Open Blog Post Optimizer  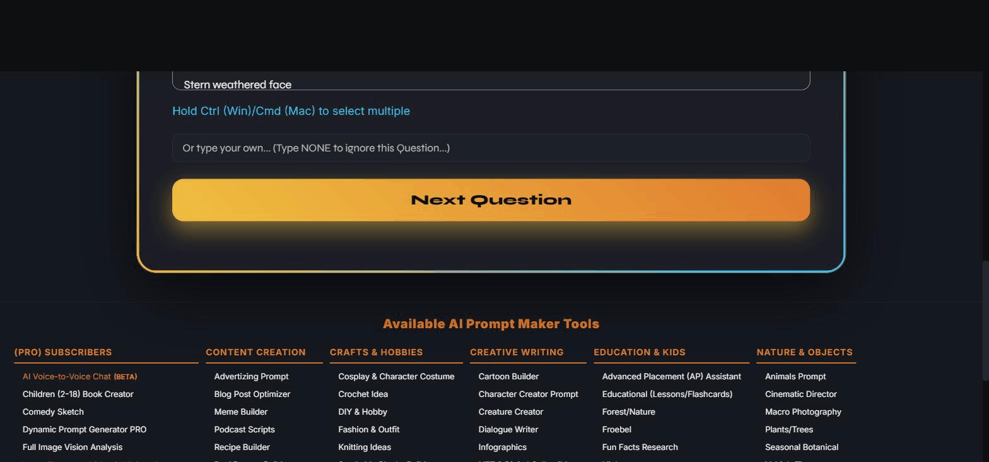(x=252, y=394)
